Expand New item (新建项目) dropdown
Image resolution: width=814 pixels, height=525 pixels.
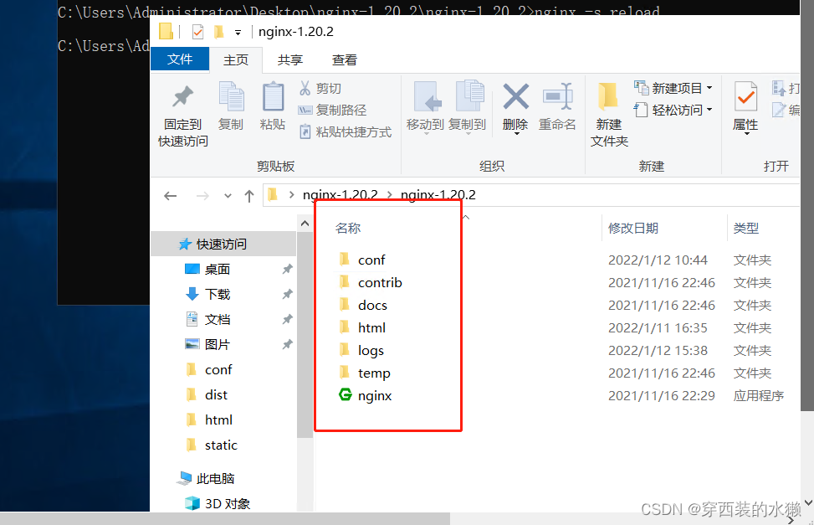click(709, 89)
